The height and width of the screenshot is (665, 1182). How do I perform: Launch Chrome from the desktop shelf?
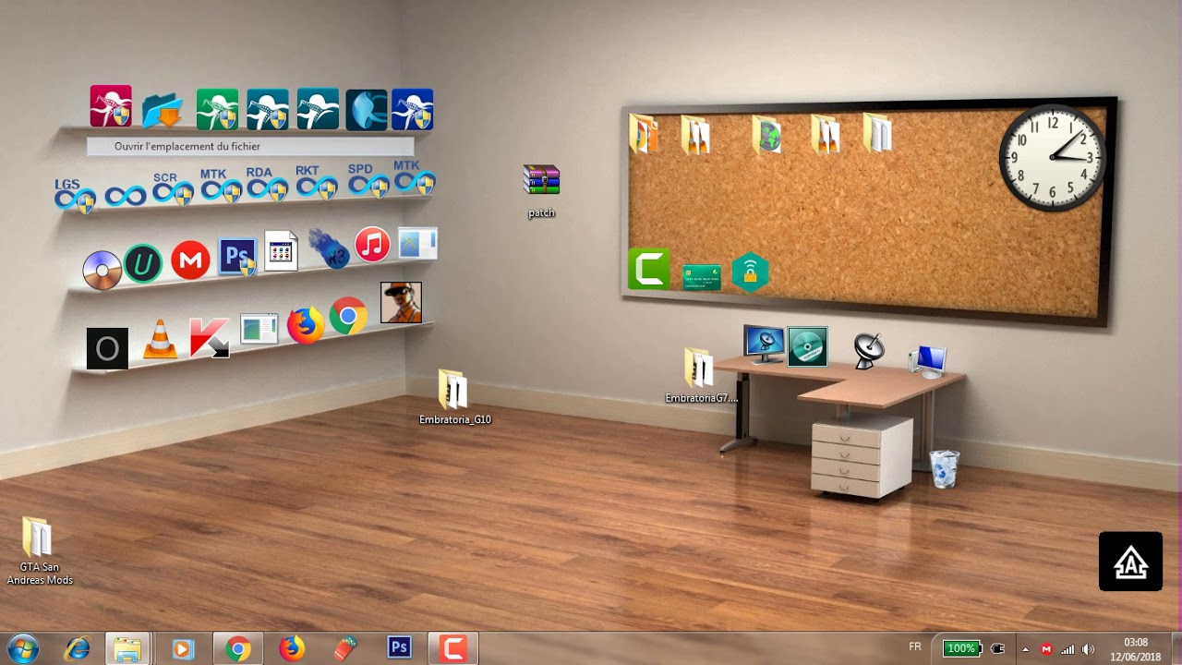pyautogui.click(x=348, y=316)
